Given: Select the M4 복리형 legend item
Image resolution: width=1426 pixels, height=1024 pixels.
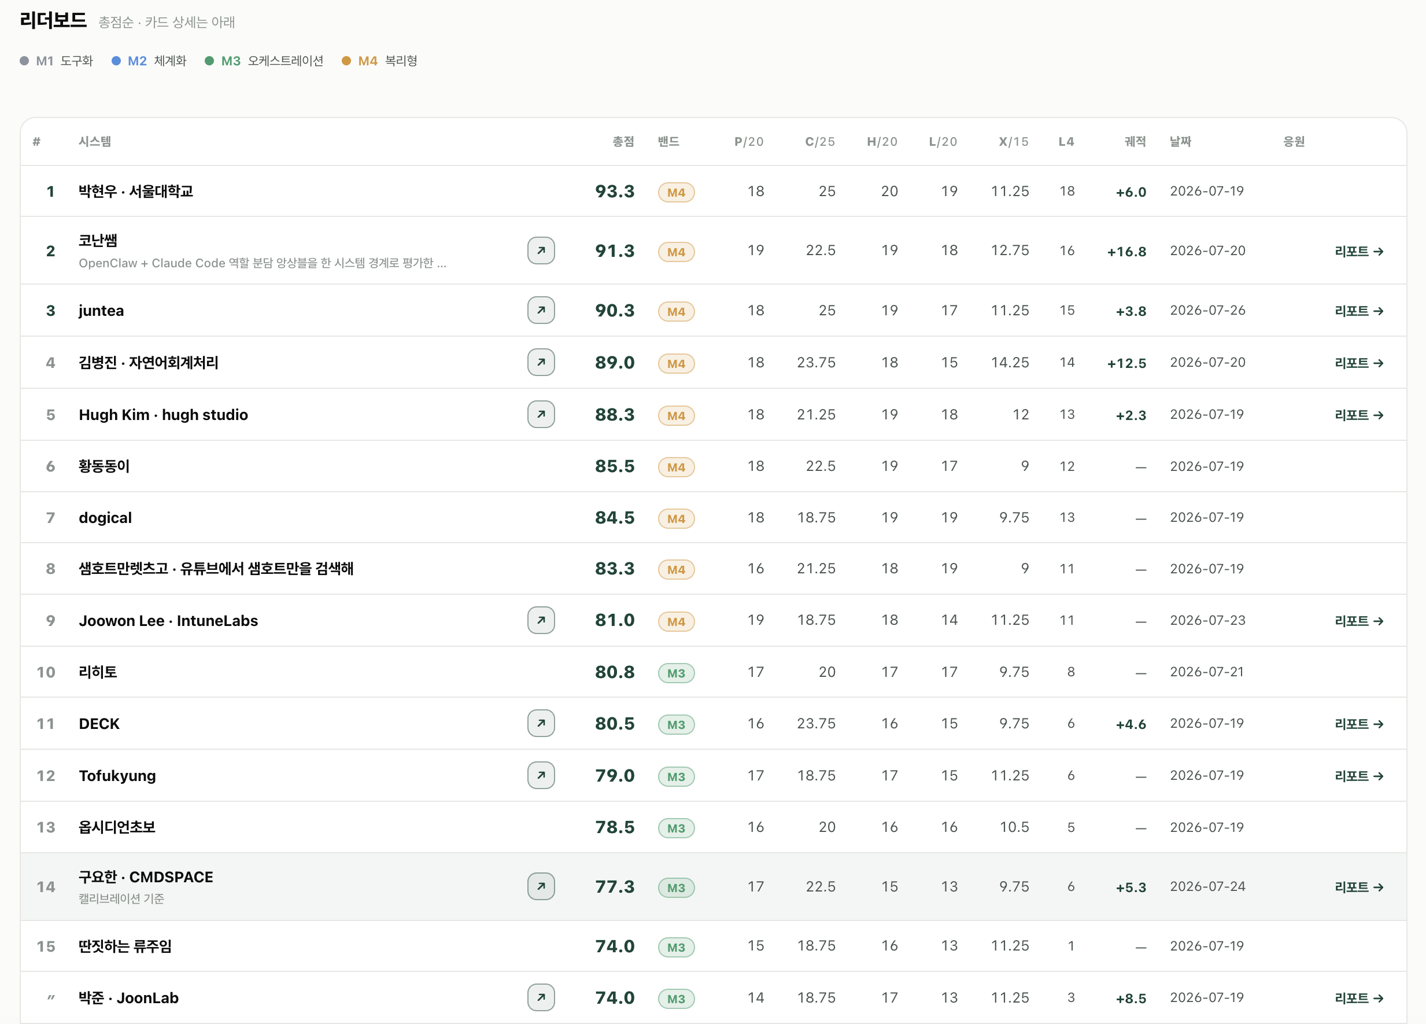Looking at the screenshot, I should coord(380,61).
